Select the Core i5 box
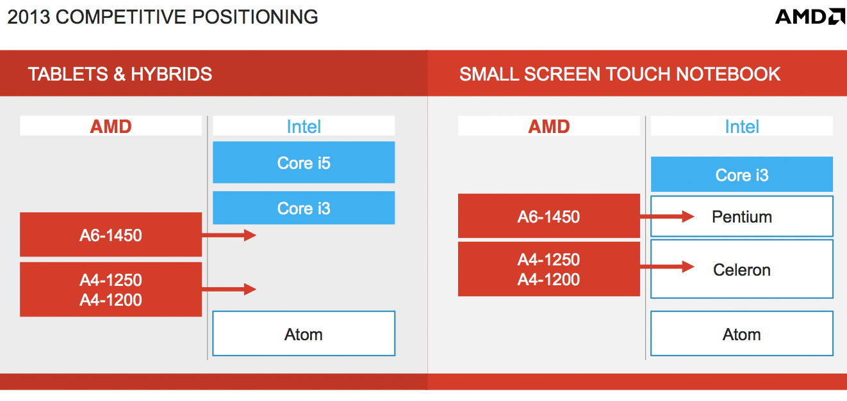 click(x=304, y=163)
